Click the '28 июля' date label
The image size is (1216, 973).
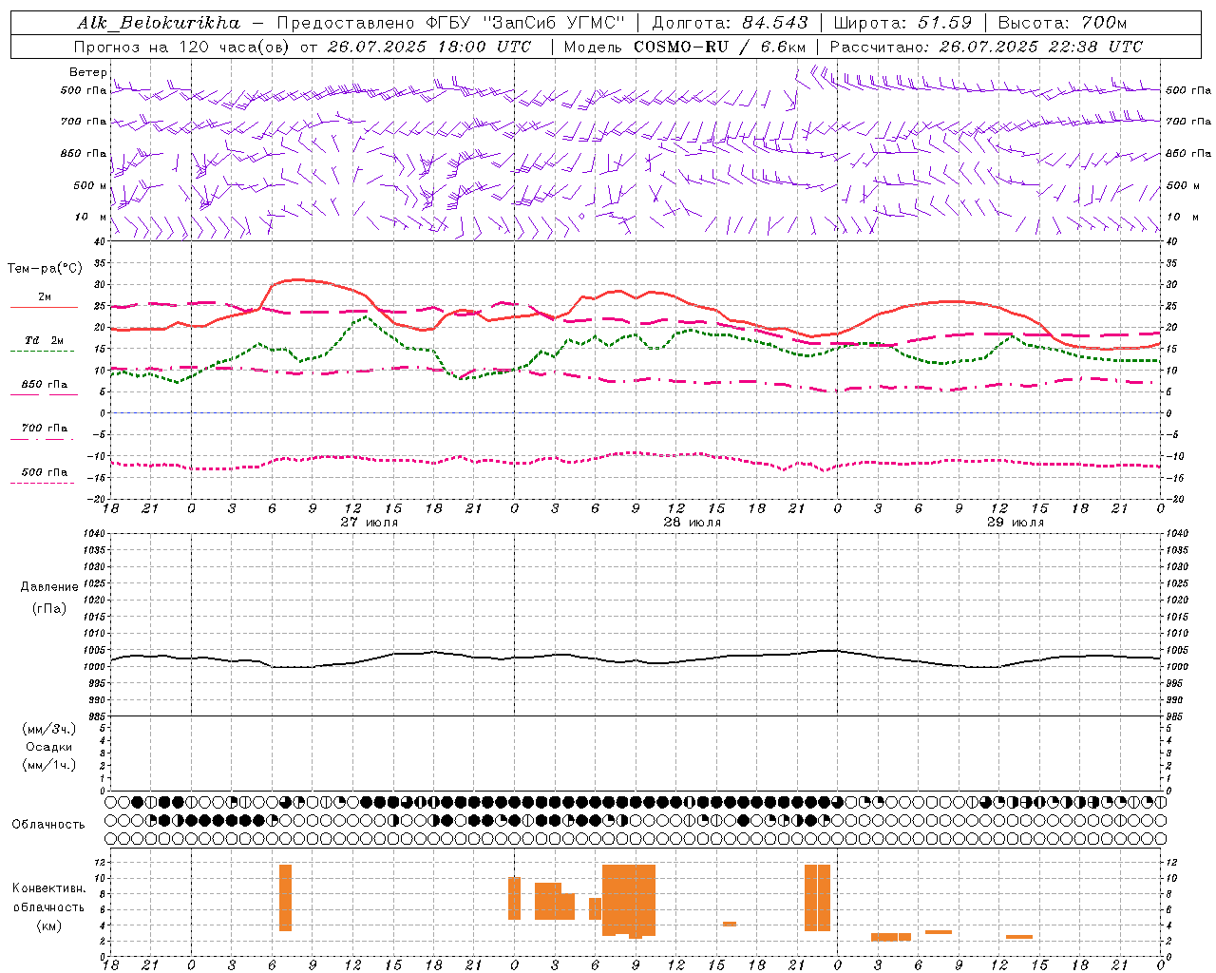[x=693, y=523]
